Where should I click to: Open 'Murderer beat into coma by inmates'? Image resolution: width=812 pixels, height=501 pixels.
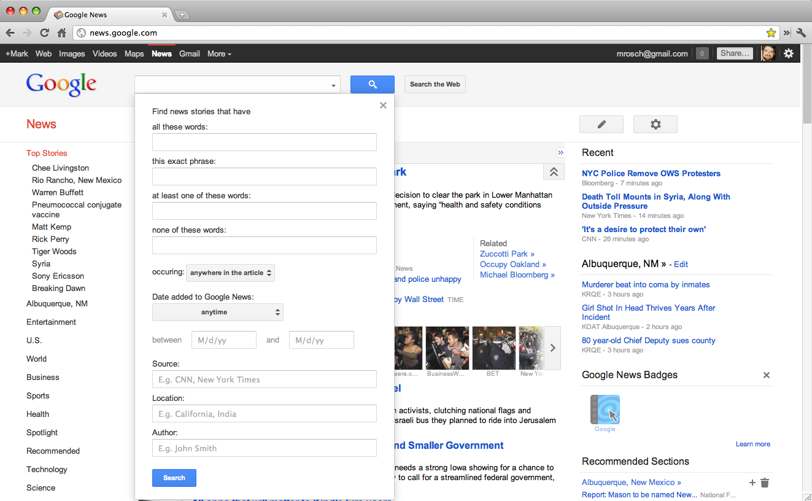[646, 285]
